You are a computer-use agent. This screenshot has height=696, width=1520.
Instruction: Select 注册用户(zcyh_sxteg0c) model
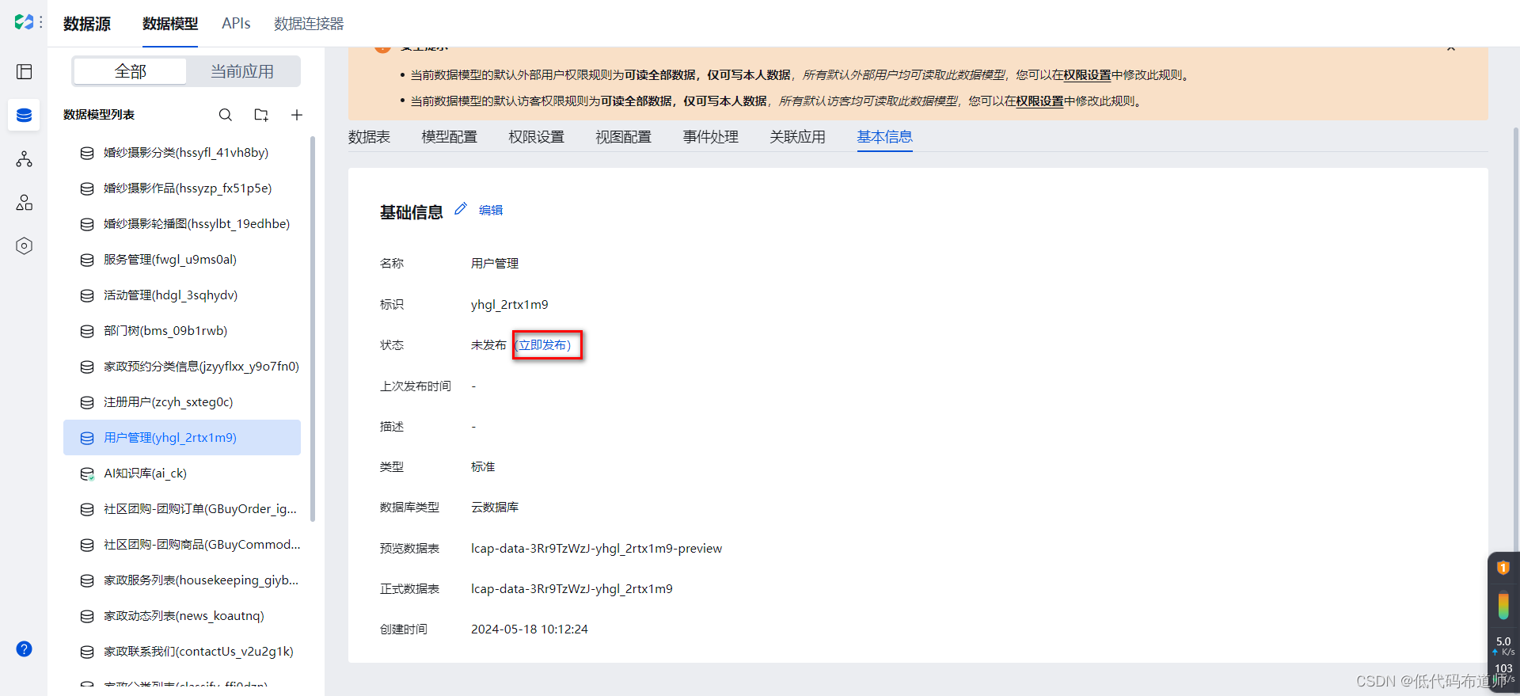pos(182,402)
